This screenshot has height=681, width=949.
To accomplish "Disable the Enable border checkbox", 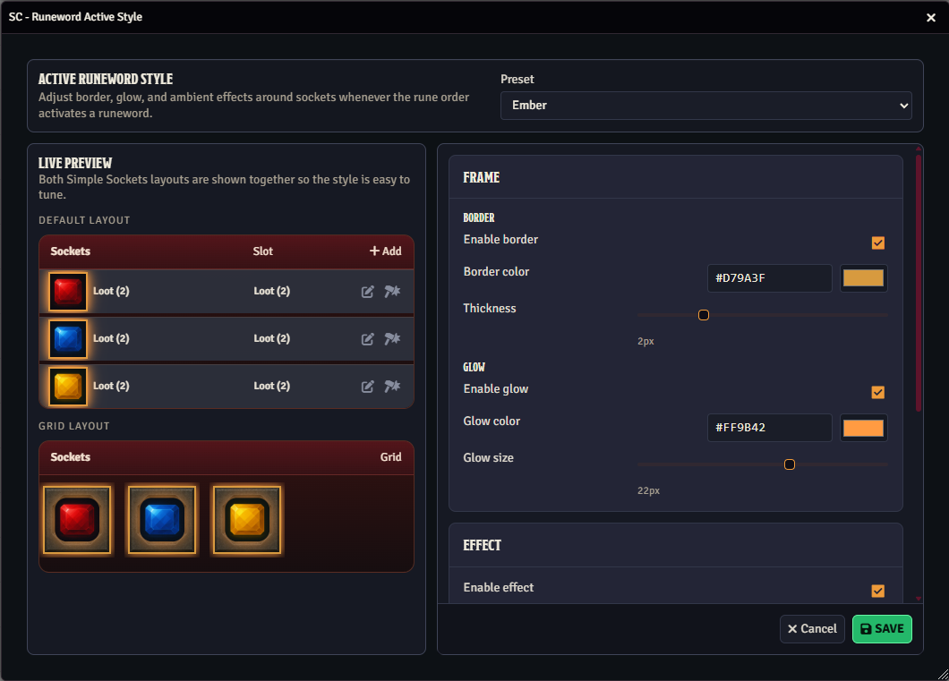I will [877, 243].
